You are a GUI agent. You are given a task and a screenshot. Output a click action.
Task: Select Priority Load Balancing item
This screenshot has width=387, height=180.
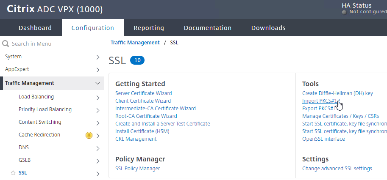click(x=45, y=109)
